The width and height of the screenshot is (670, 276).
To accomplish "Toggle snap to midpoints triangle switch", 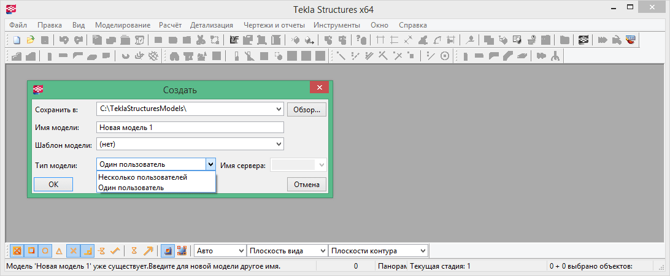I will tap(59, 250).
